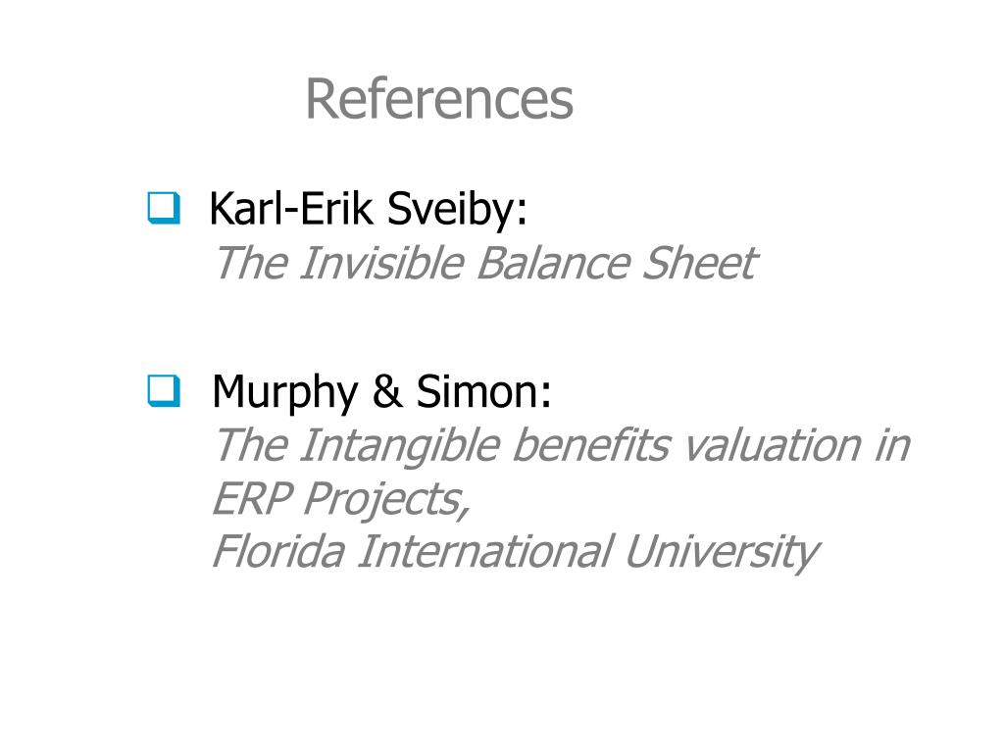Screen dimensions: 1004x753
Task: Click the word Intangible
Action: 400,446
